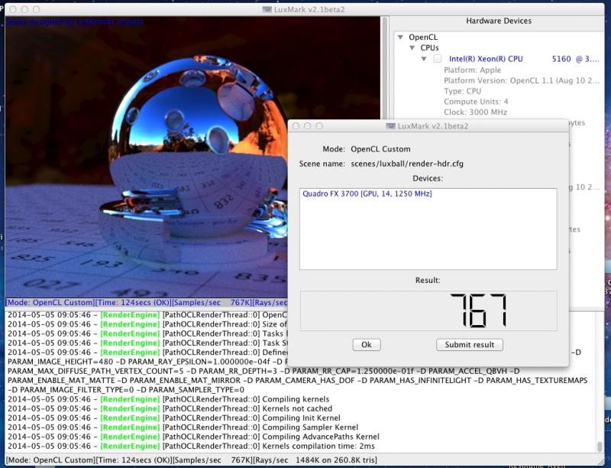Select the Intel(R) Xeon(R) CPU tree item

click(x=486, y=59)
